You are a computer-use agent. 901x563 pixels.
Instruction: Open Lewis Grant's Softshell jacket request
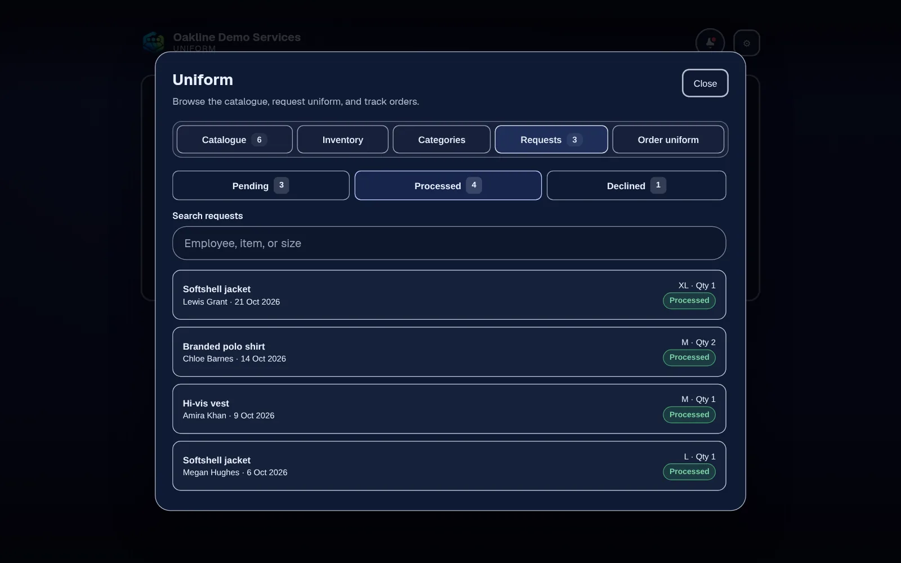tap(449, 295)
